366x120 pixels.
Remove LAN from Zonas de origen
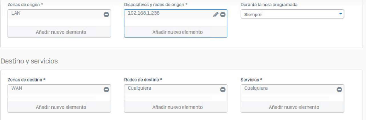[x=106, y=15]
